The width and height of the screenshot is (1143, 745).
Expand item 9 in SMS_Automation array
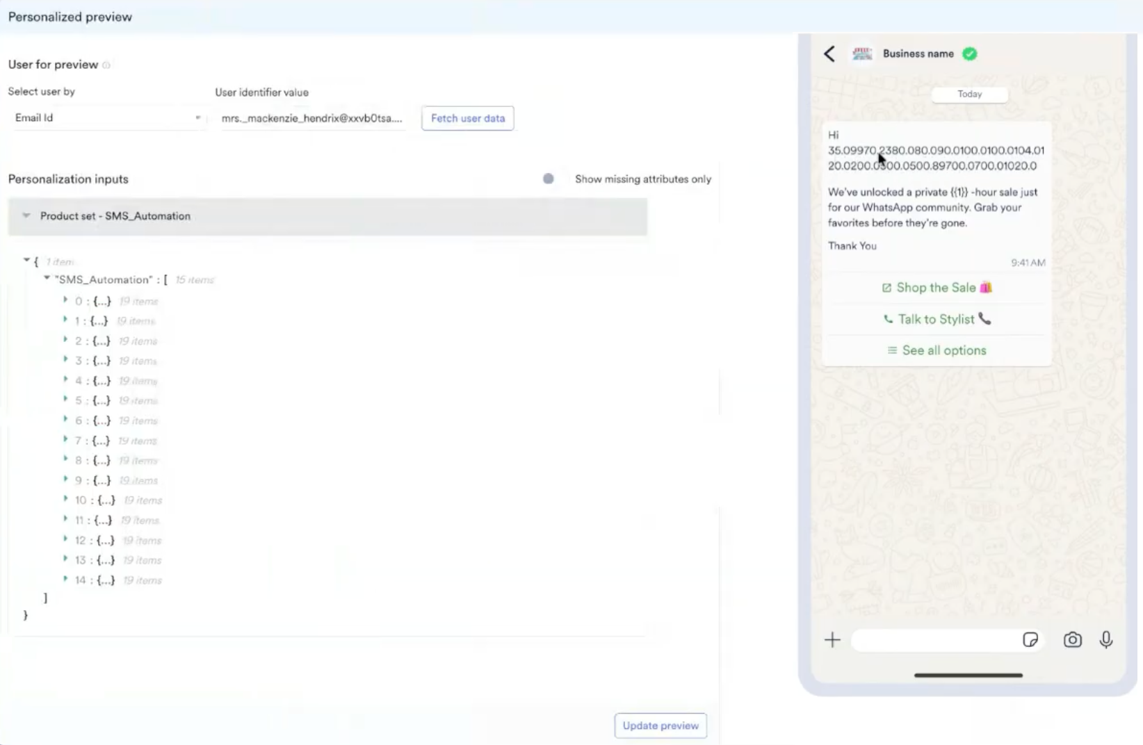click(65, 480)
